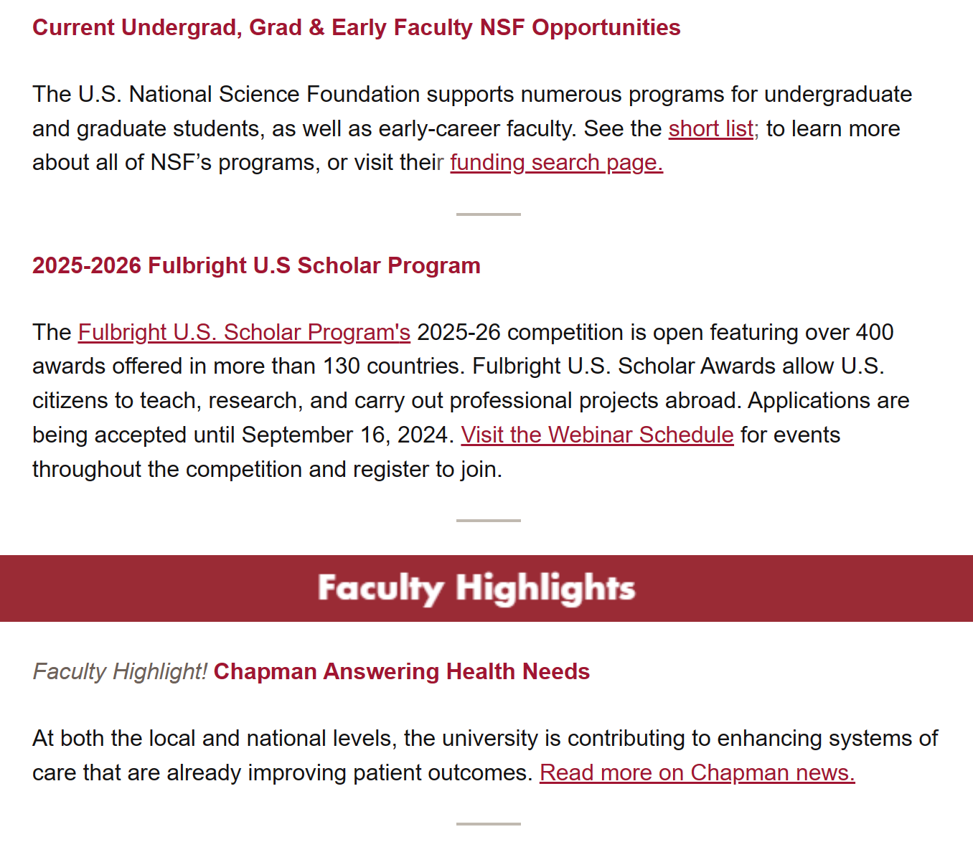The height and width of the screenshot is (842, 973).
Task: Click the "2025-2026 Fulbright U.S Scholar Program" heading
Action: click(256, 266)
